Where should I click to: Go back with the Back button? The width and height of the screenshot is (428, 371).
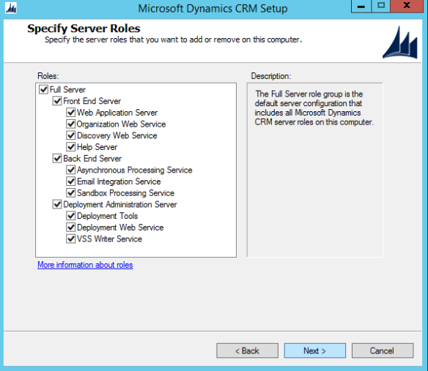click(x=247, y=351)
